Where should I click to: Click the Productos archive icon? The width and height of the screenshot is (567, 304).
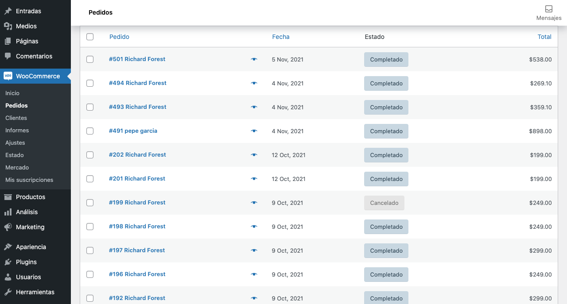point(8,197)
